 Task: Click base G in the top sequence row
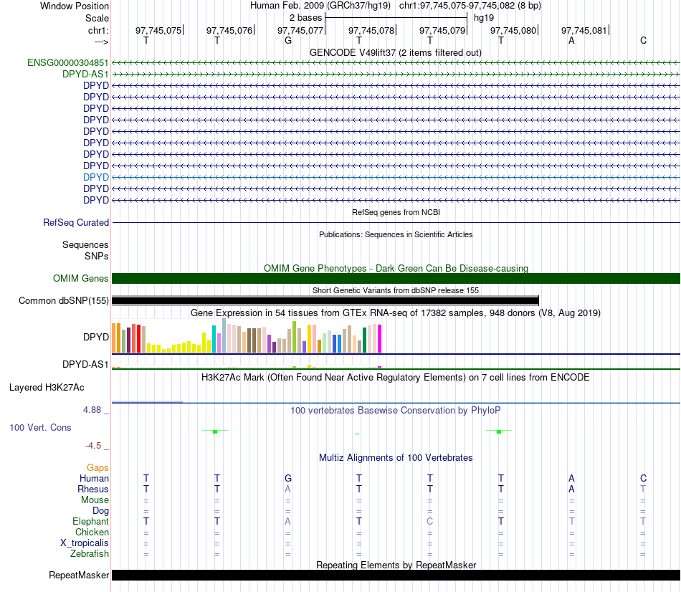tap(288, 40)
